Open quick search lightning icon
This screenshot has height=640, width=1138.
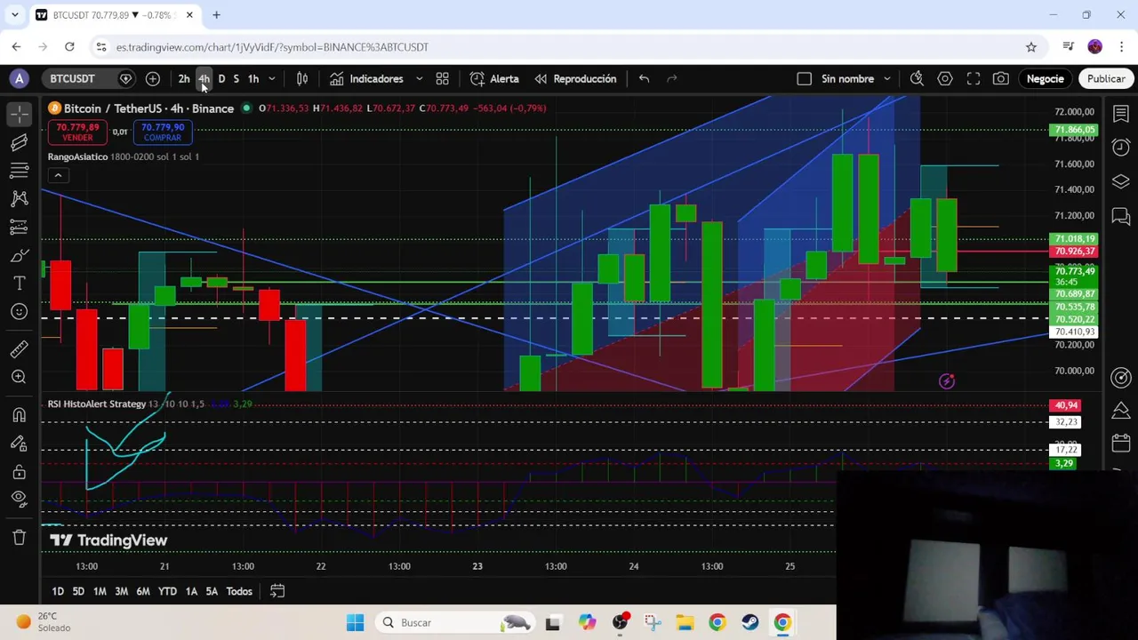pos(917,79)
